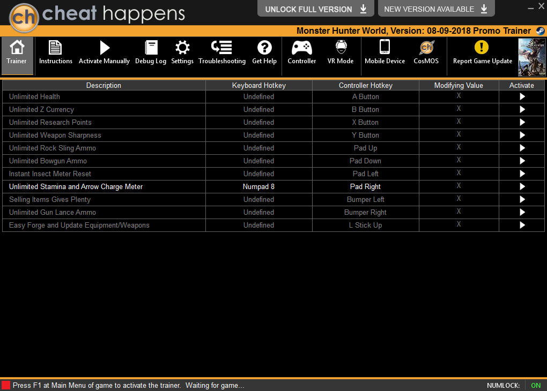Click the New Version Available button
This screenshot has width=547, height=391.
pos(436,9)
